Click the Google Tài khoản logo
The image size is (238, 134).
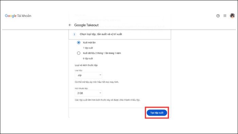(18, 16)
